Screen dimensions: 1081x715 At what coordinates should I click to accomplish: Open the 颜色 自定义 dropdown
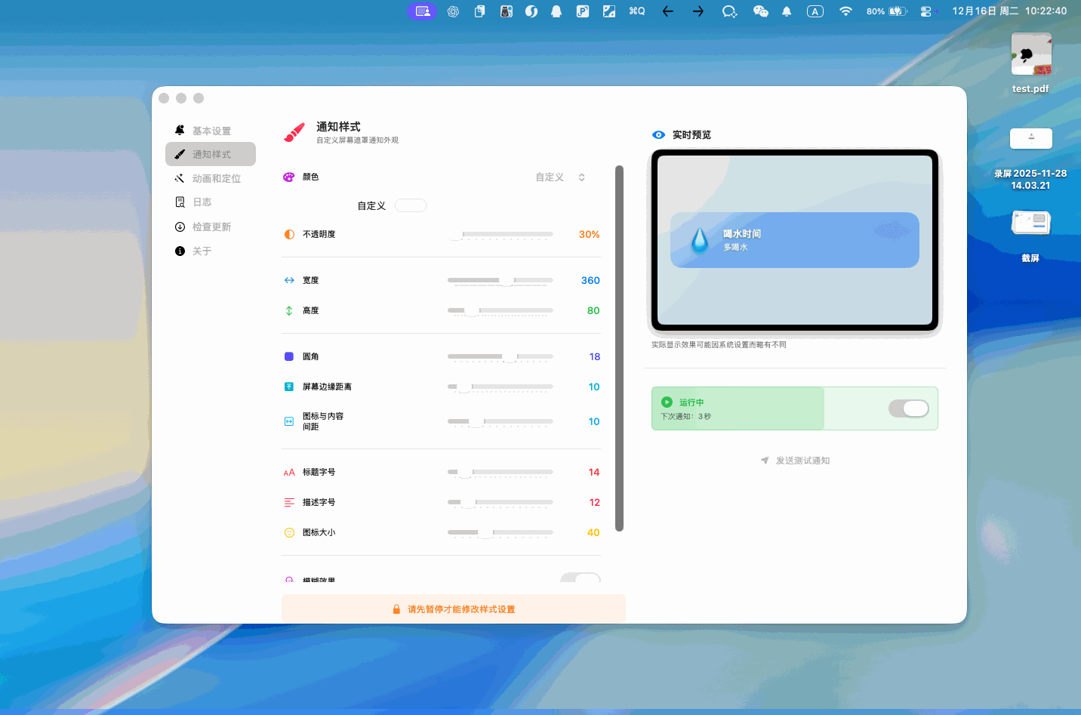tap(561, 177)
